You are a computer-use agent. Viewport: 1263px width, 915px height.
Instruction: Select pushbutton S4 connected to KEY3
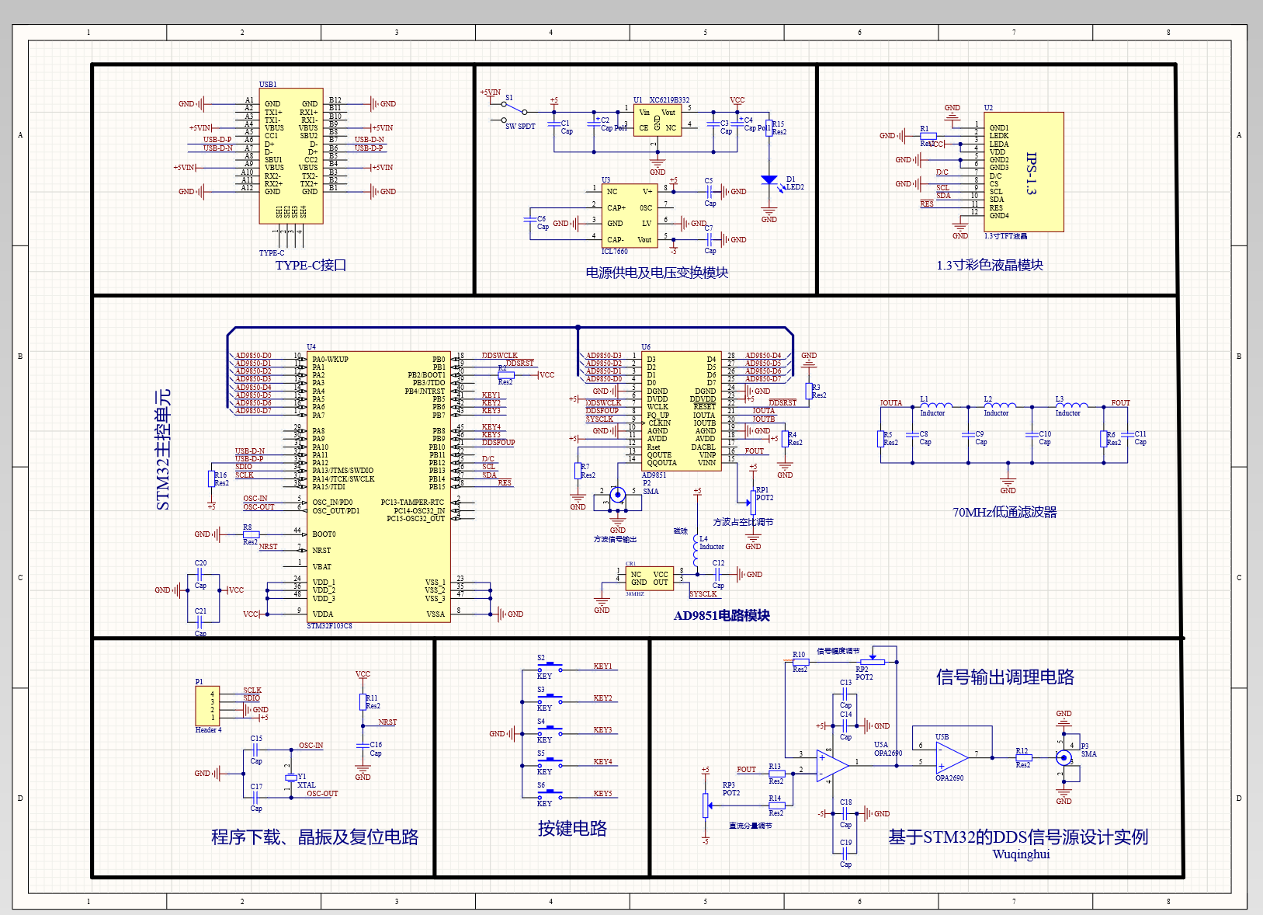click(550, 730)
